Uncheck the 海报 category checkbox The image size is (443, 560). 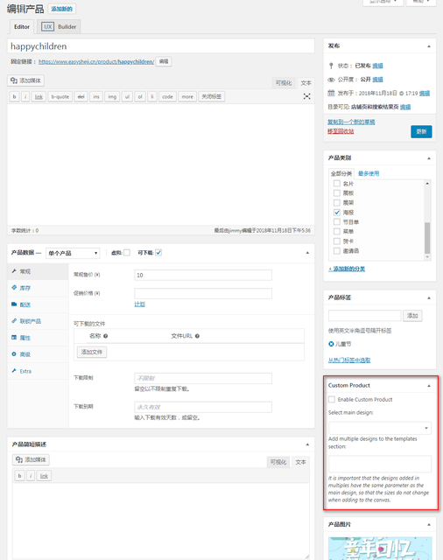click(336, 213)
